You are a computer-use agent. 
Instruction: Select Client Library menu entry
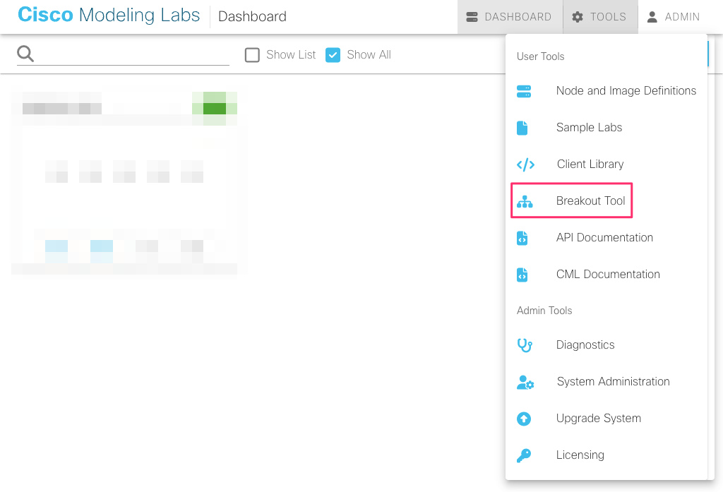point(607,164)
